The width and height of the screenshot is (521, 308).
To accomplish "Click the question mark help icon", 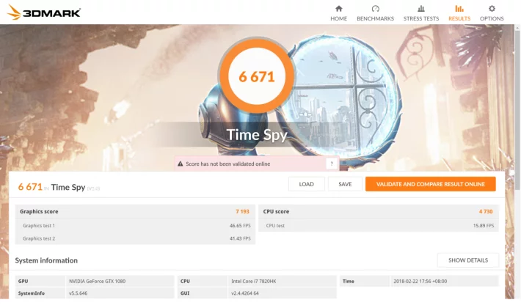I will [x=331, y=164].
